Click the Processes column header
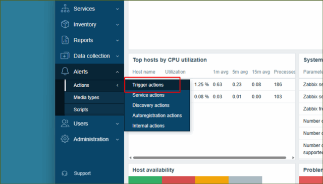The width and height of the screenshot is (323, 184). [x=285, y=72]
